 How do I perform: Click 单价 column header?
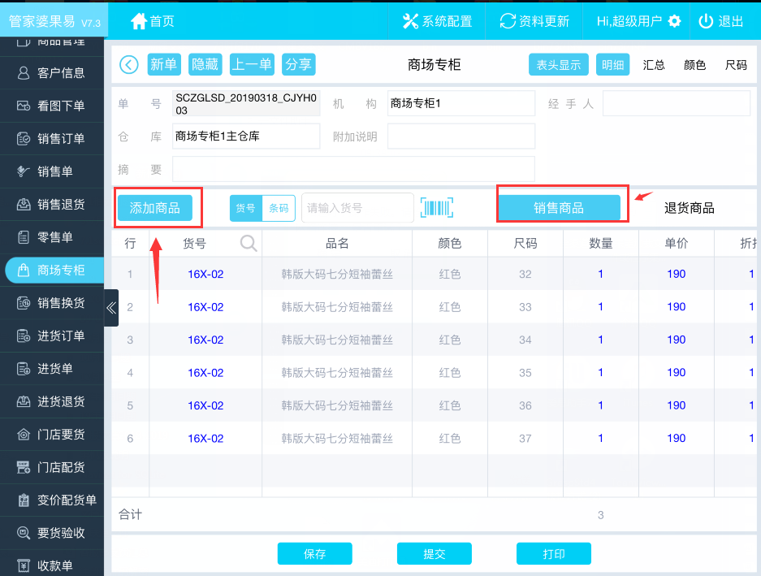(x=676, y=243)
